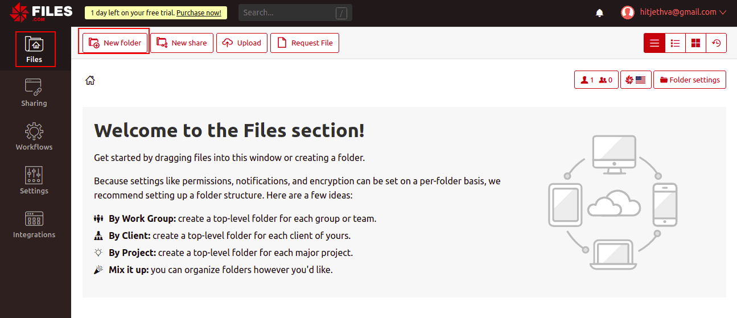The width and height of the screenshot is (737, 318).
Task: Switch to the list view layout
Action: pos(654,43)
